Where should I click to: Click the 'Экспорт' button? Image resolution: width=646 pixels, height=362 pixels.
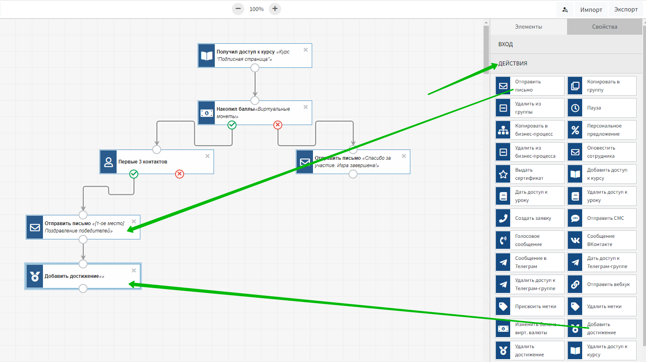626,9
